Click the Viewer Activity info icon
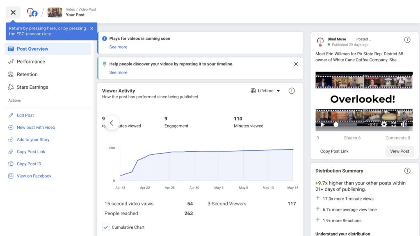Image resolution: width=420 pixels, height=236 pixels. point(292,91)
